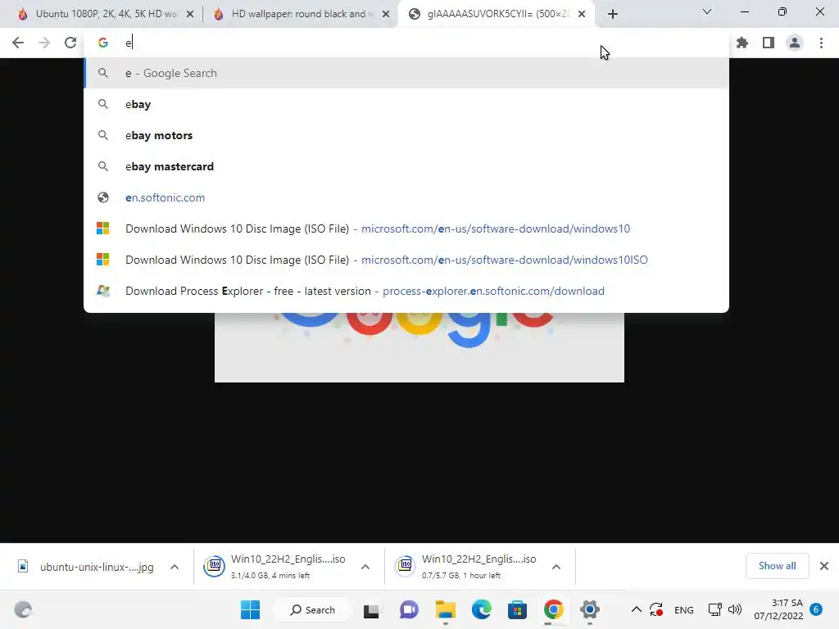Expand options for the 4 mins left iso download

point(365,567)
